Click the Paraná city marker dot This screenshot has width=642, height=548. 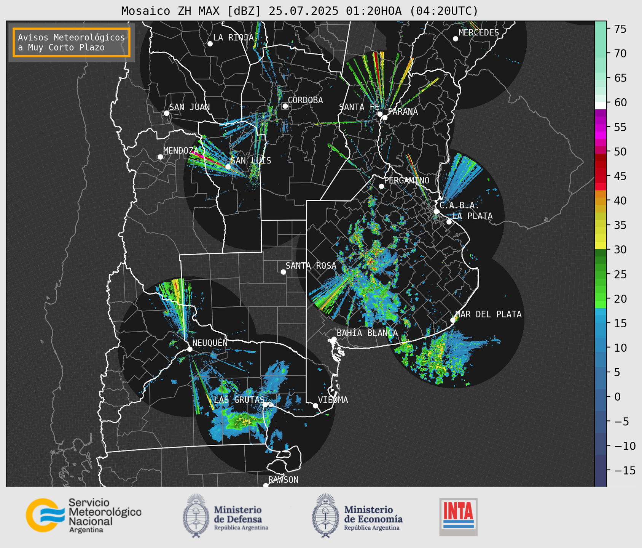coord(385,117)
